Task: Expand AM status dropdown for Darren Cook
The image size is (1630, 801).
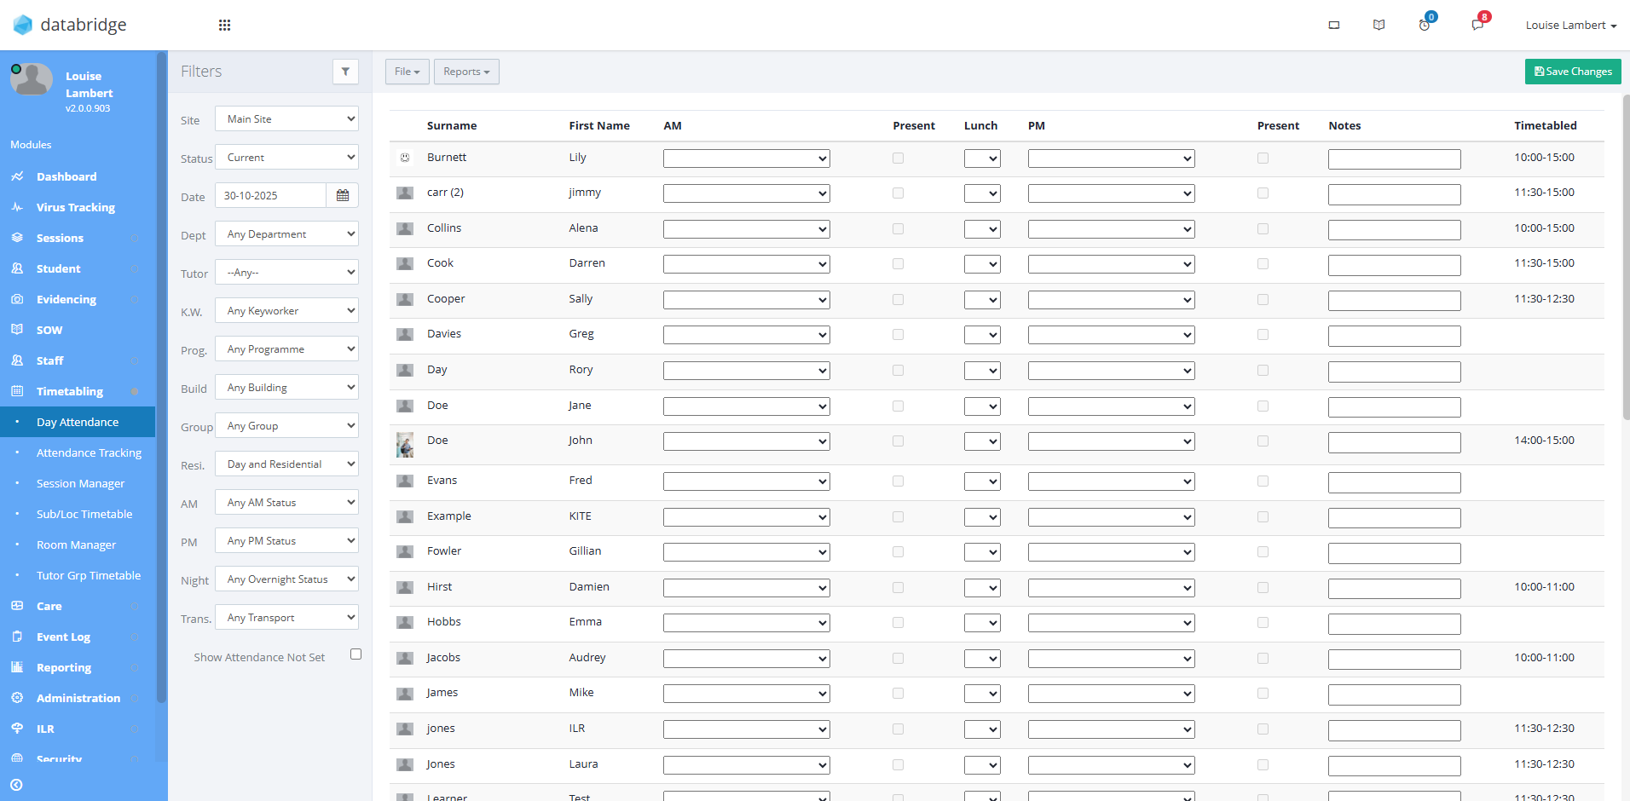Action: coord(746,265)
